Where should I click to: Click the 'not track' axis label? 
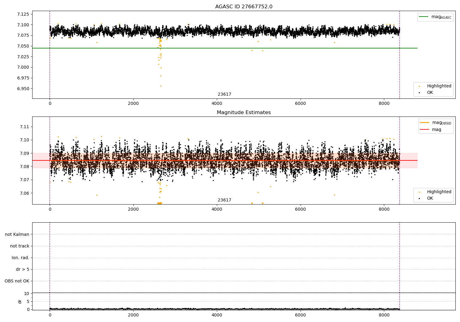[x=20, y=246]
